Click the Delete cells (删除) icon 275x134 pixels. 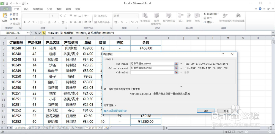189,16
